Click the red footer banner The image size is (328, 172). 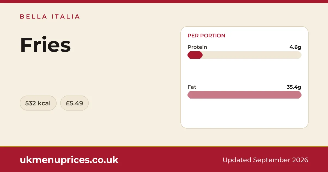point(164,160)
